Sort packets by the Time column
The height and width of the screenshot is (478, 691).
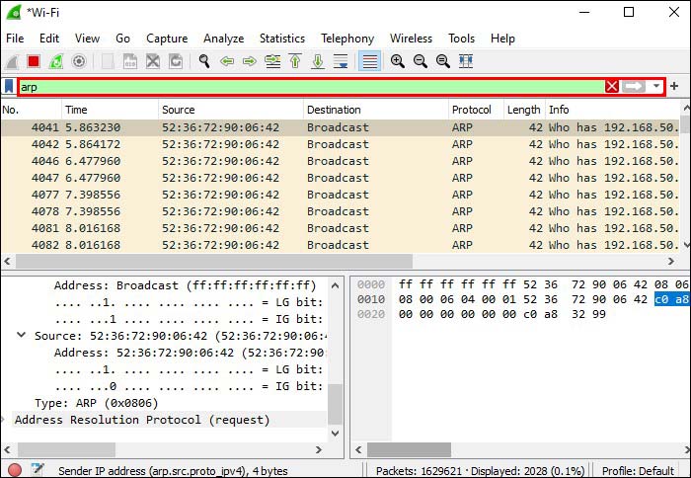pyautogui.click(x=110, y=110)
